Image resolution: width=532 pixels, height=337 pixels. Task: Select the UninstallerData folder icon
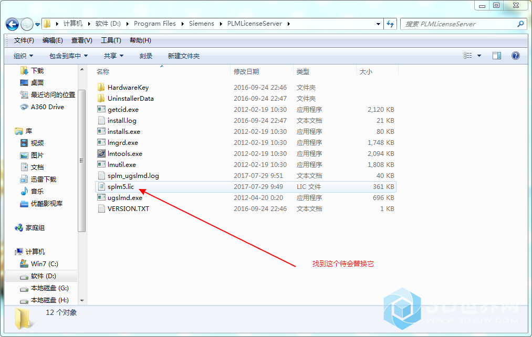tap(101, 98)
